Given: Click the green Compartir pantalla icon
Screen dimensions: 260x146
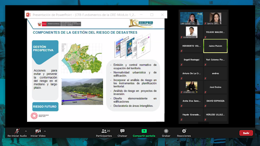Looking at the screenshot, I should (x=144, y=131).
